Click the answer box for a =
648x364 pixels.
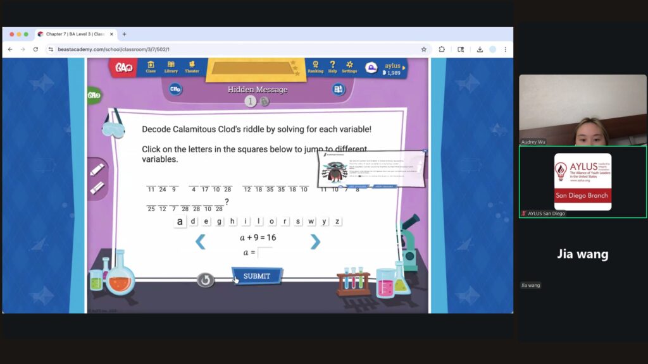265,253
